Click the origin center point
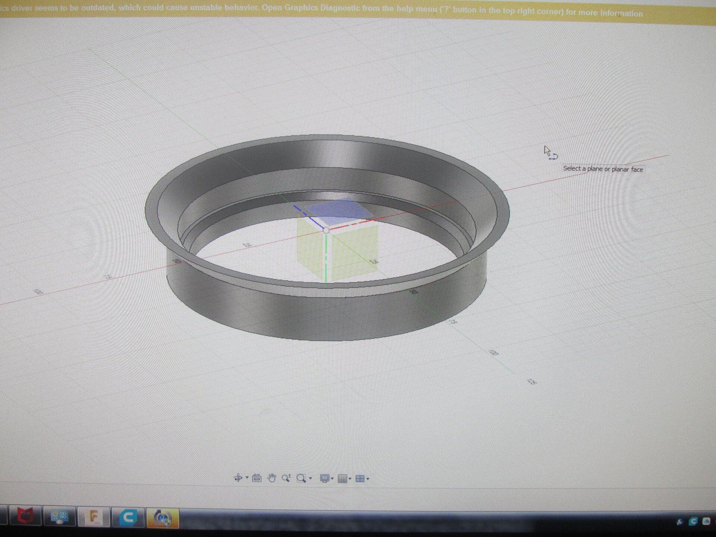 [326, 230]
